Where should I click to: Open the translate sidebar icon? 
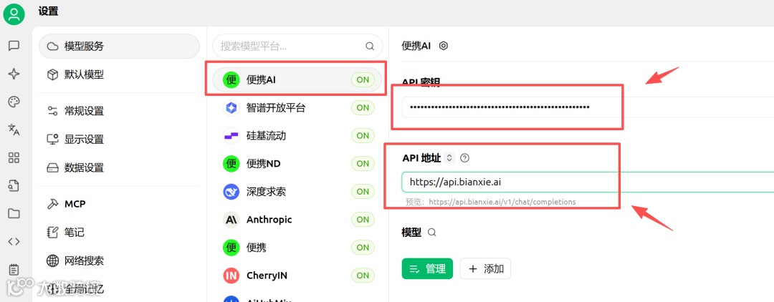(14, 130)
